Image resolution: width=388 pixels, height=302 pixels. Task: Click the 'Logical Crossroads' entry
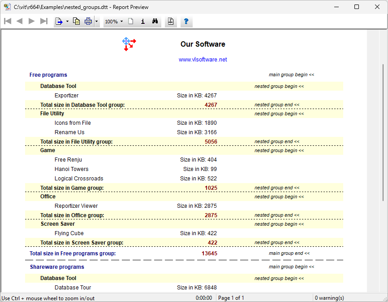[79, 179]
